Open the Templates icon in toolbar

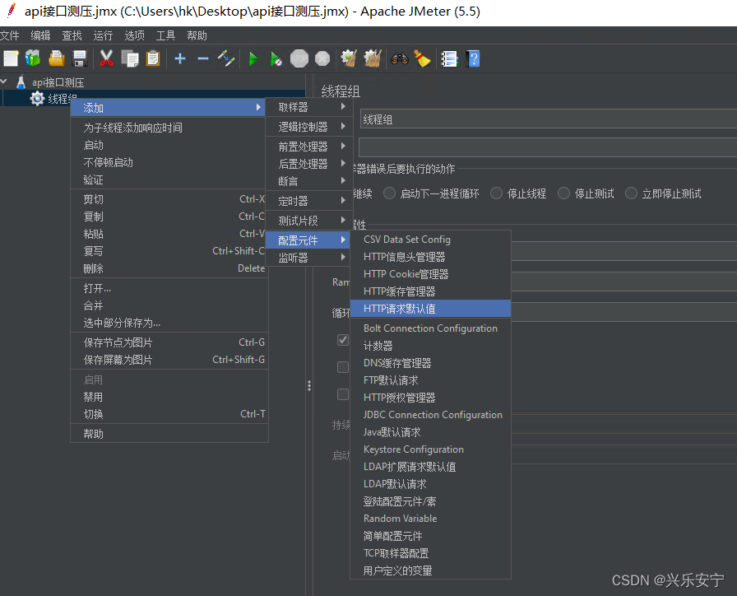[x=33, y=58]
